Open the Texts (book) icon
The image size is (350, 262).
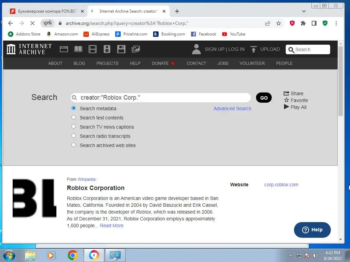(78, 49)
